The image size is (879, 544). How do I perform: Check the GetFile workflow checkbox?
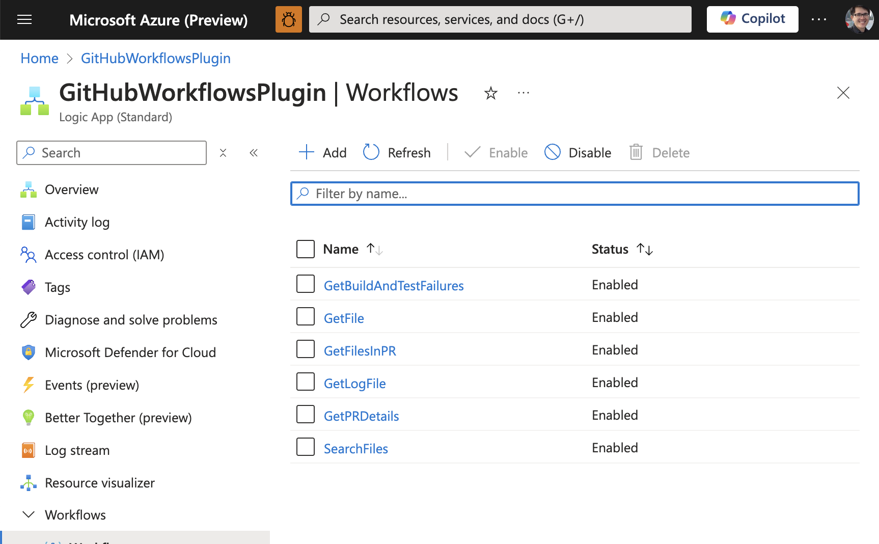[306, 317]
